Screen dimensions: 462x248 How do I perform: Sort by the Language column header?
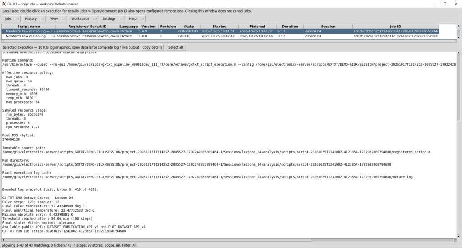129,27
